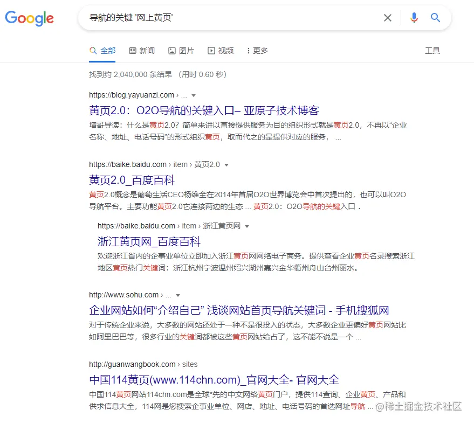Click the Google logo
The image size is (474, 424).
point(29,18)
